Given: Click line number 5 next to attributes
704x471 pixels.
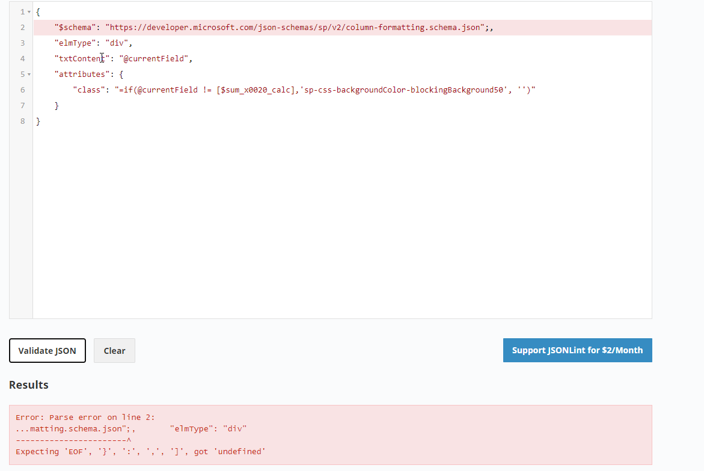Looking at the screenshot, I should pos(21,74).
